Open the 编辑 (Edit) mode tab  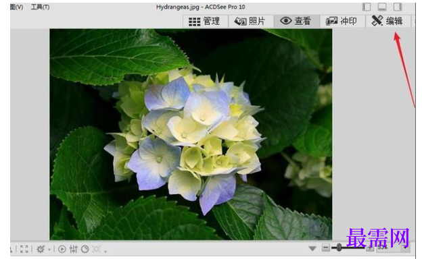[388, 21]
